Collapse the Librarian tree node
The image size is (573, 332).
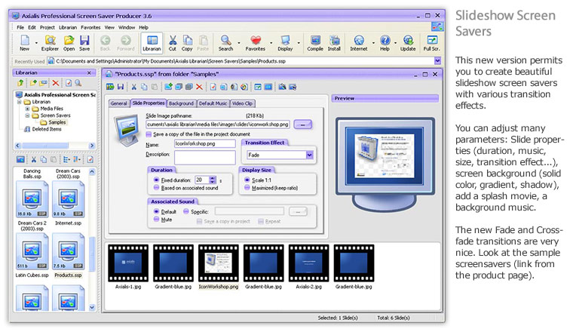(20, 102)
